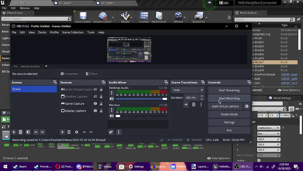
Task: Open OBS File menu
Action: [x=14, y=32]
